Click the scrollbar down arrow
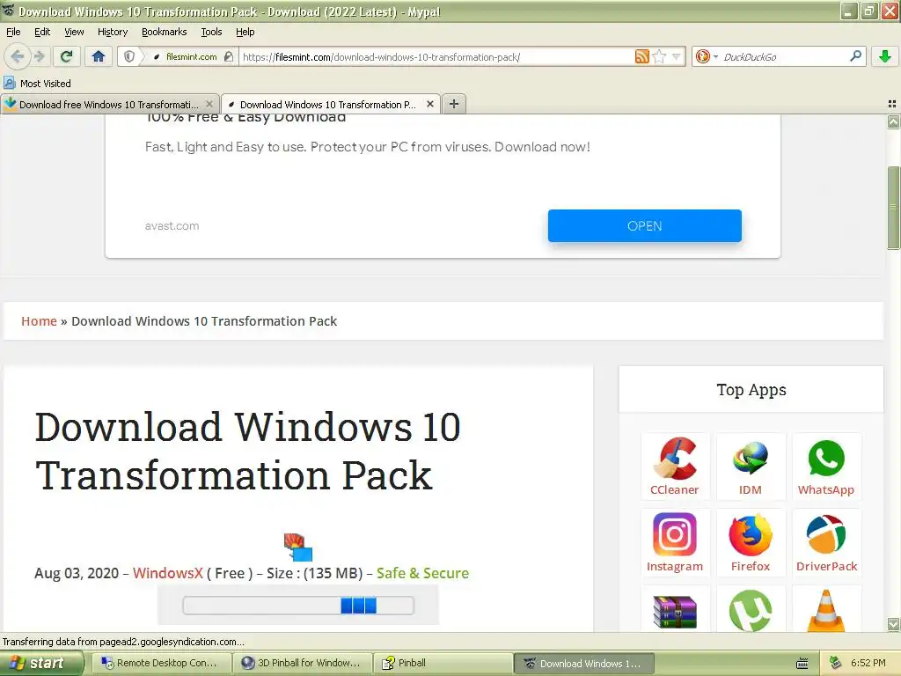This screenshot has width=901, height=676. click(894, 624)
